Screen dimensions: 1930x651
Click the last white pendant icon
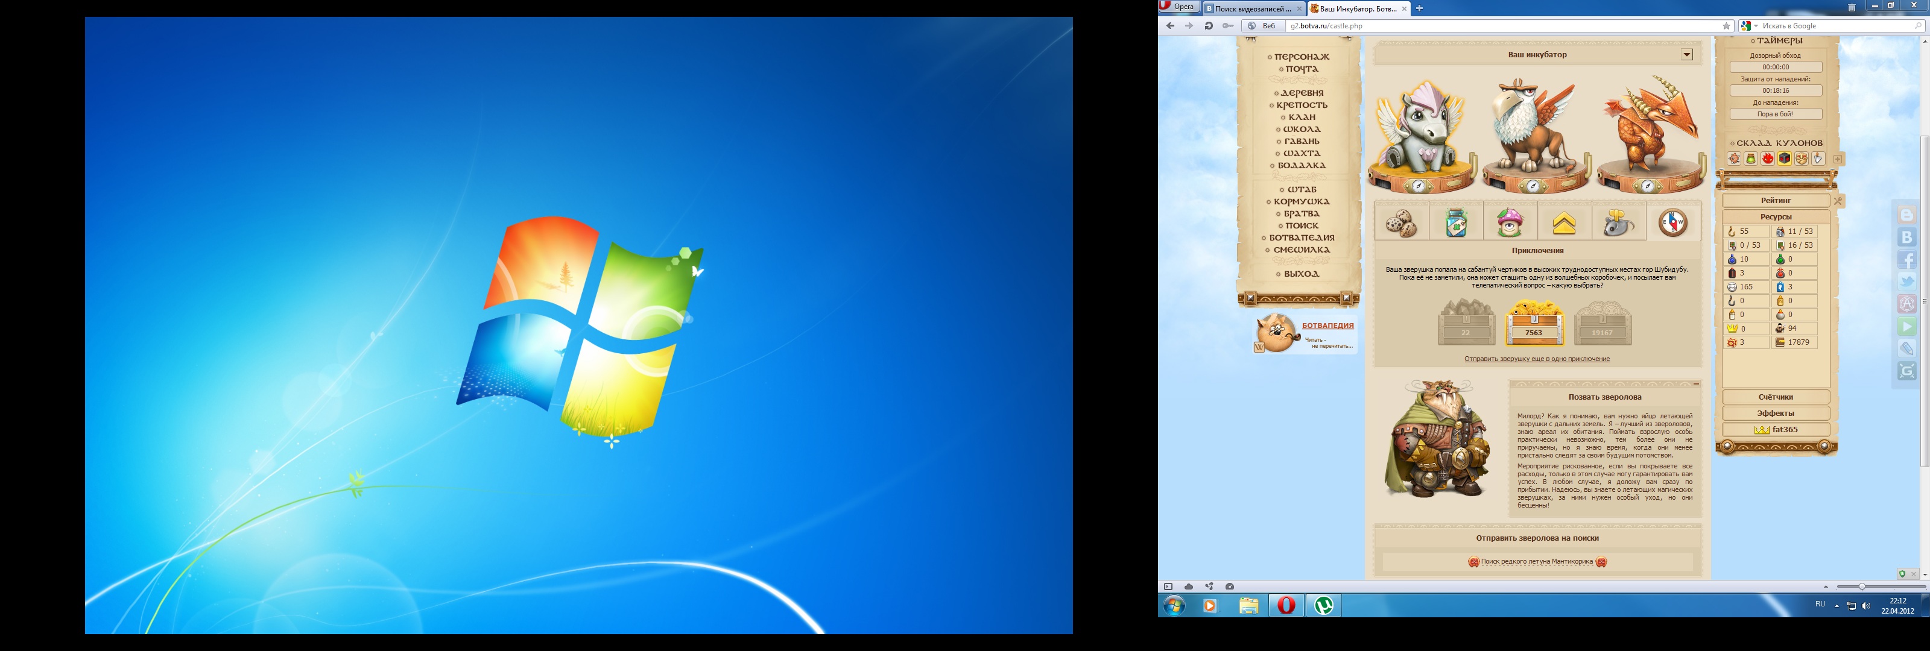pyautogui.click(x=1818, y=159)
